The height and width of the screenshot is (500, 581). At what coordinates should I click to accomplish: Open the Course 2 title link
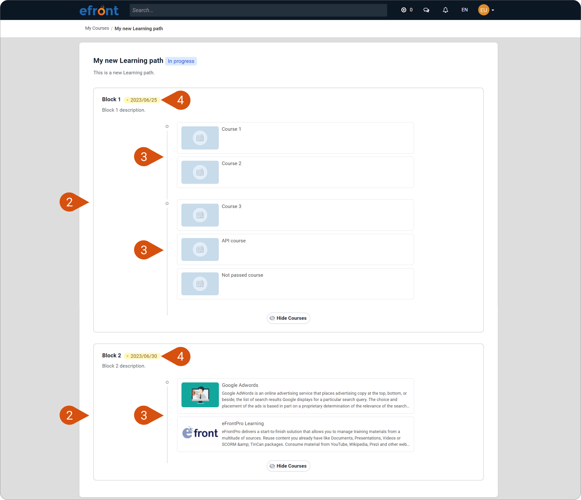click(231, 164)
